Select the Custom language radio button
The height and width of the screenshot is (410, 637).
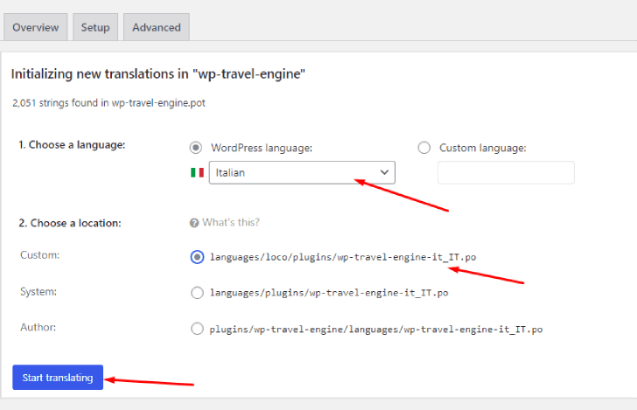click(x=424, y=148)
